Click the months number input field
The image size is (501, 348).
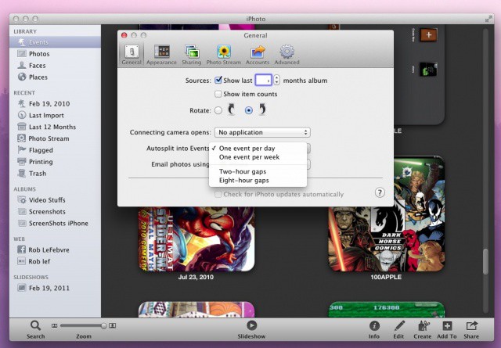263,80
